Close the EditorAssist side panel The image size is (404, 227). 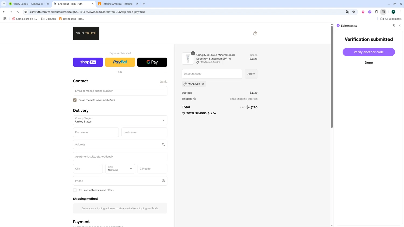click(x=400, y=26)
